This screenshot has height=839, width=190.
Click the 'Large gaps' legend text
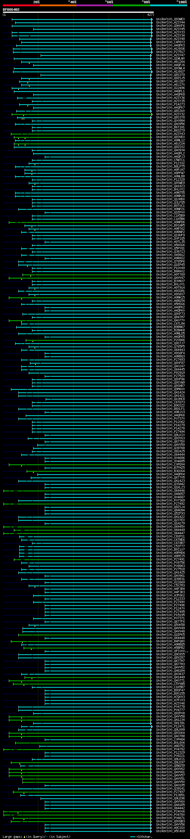(12, 837)
